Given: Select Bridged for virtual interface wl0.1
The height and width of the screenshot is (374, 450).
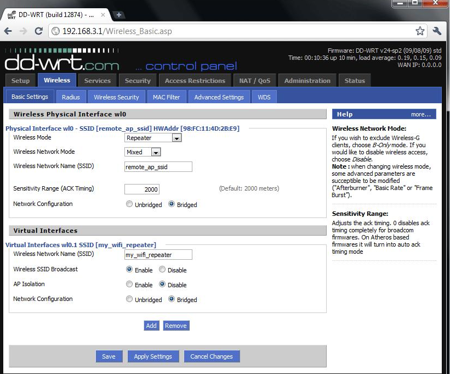Looking at the screenshot, I should [172, 299].
